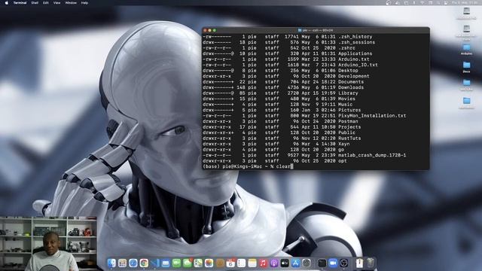
Task: Launch Google Chrome from the Dock
Action: (144, 263)
